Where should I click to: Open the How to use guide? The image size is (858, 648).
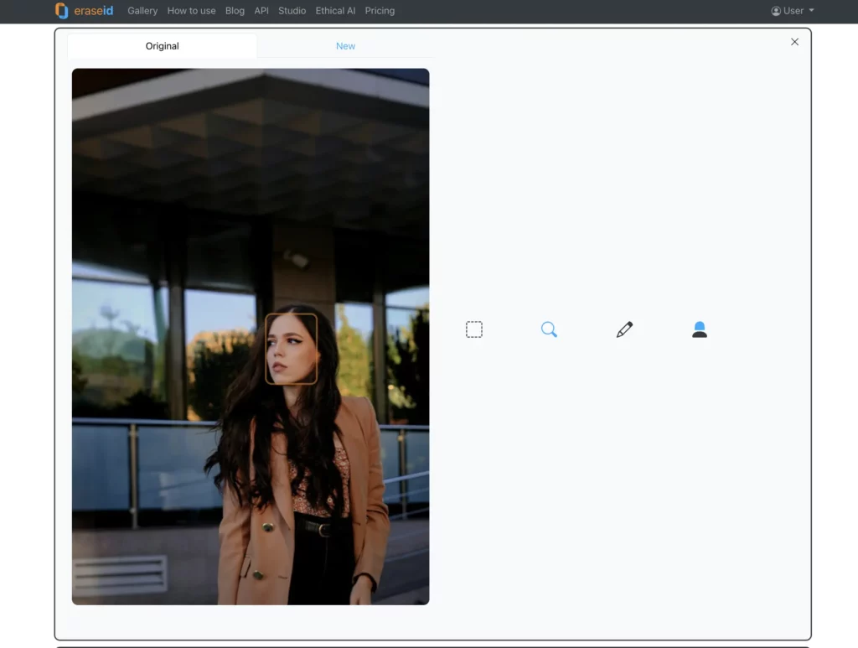[x=191, y=11]
